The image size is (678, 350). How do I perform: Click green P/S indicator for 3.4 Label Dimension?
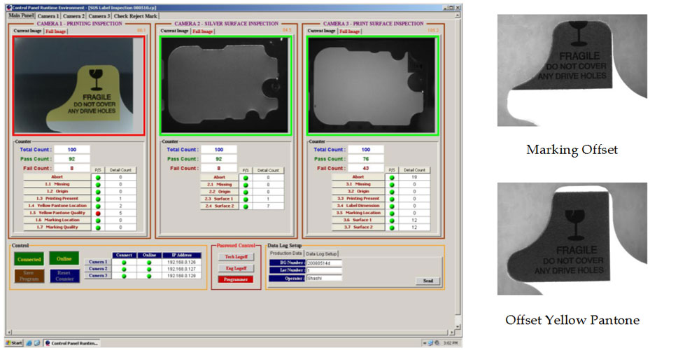click(x=392, y=206)
